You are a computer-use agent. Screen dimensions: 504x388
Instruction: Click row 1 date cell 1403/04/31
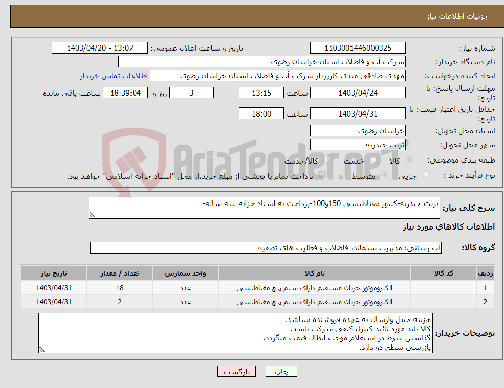[x=54, y=288]
